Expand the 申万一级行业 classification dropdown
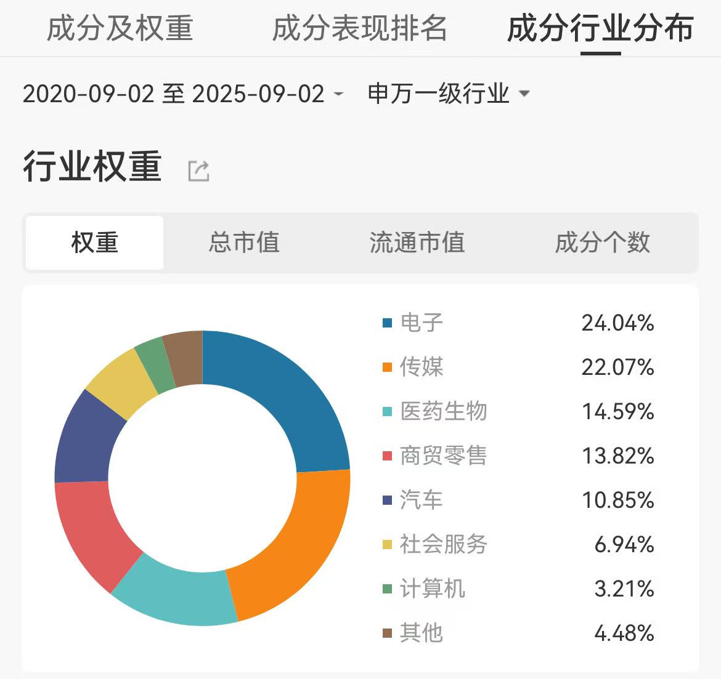 [524, 94]
